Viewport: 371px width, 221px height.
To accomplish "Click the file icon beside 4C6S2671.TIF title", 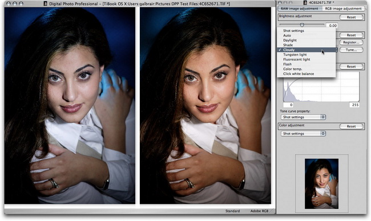I will coord(305,3).
